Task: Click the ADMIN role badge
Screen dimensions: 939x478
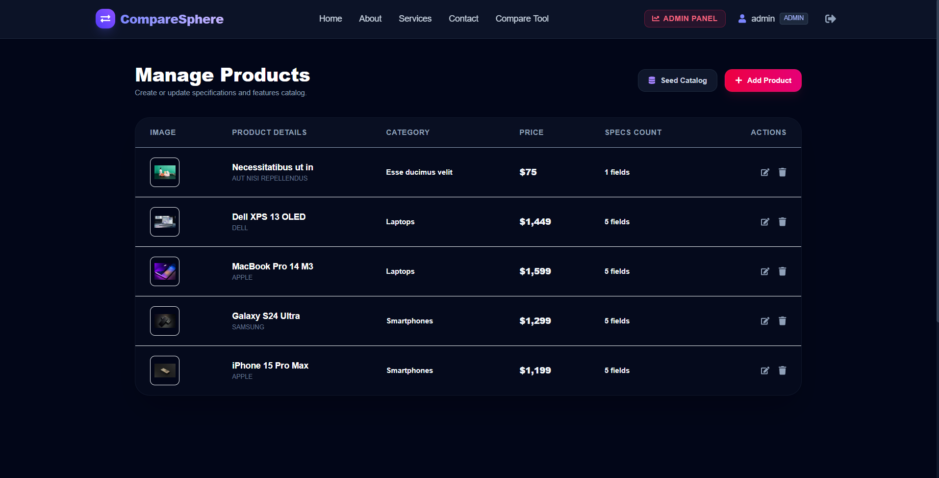Action: (793, 18)
